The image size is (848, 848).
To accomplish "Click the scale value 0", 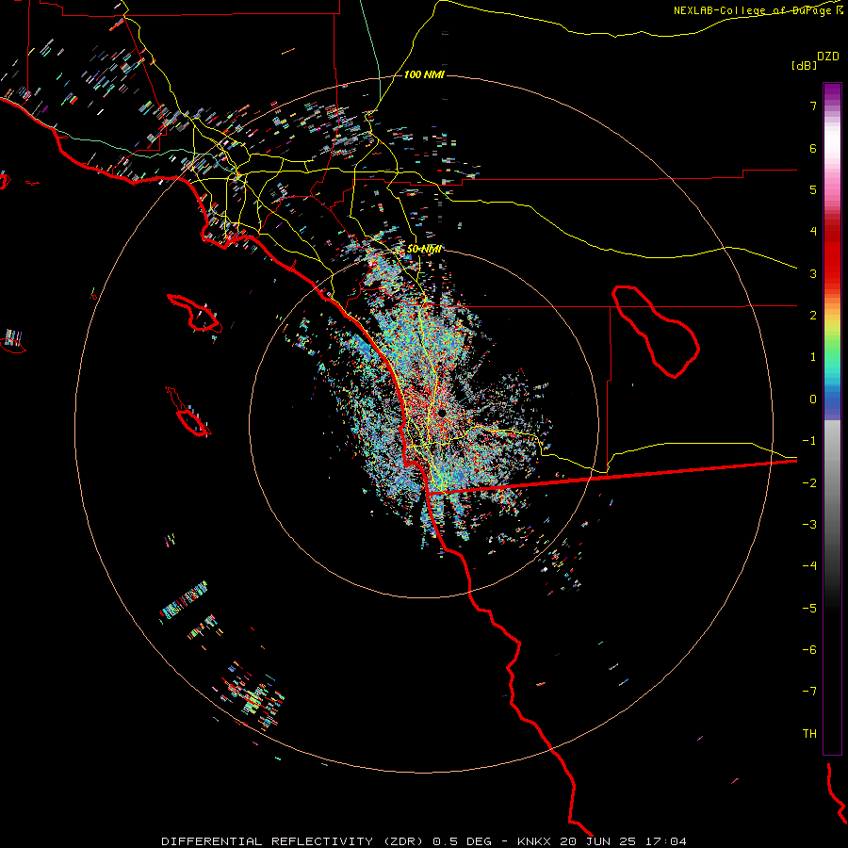I will point(813,400).
